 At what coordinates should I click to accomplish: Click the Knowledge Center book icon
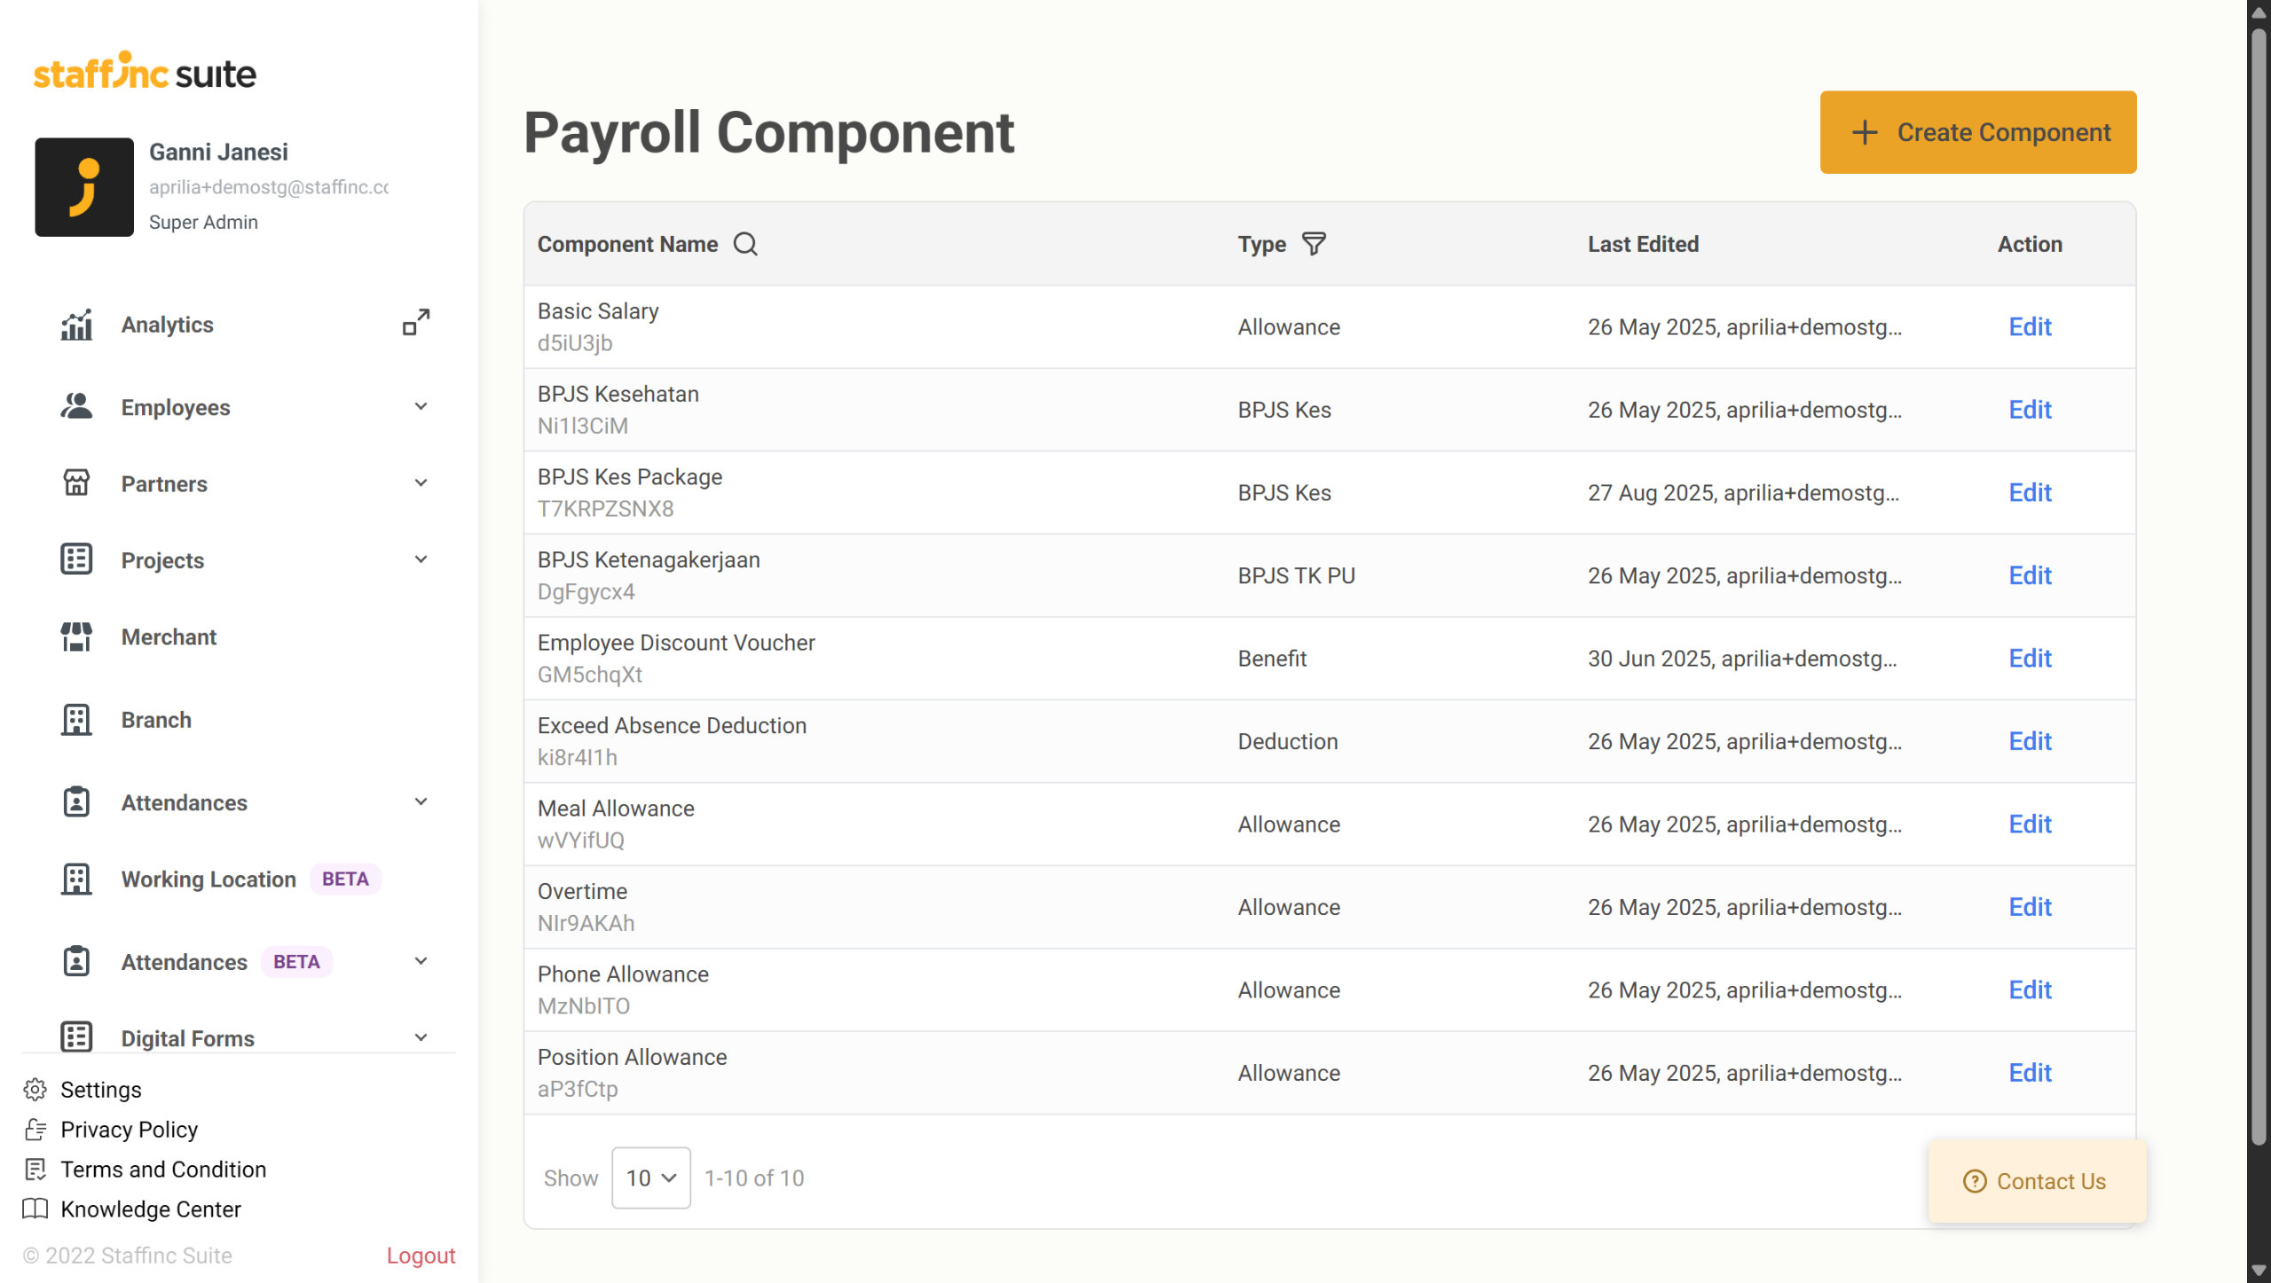click(x=35, y=1209)
